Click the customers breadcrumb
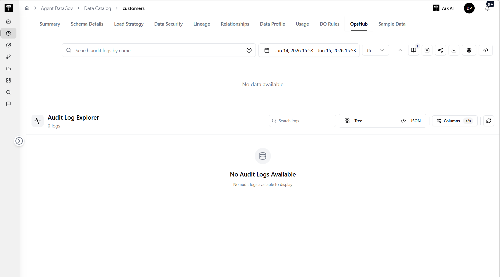The height and width of the screenshot is (277, 500). click(134, 8)
